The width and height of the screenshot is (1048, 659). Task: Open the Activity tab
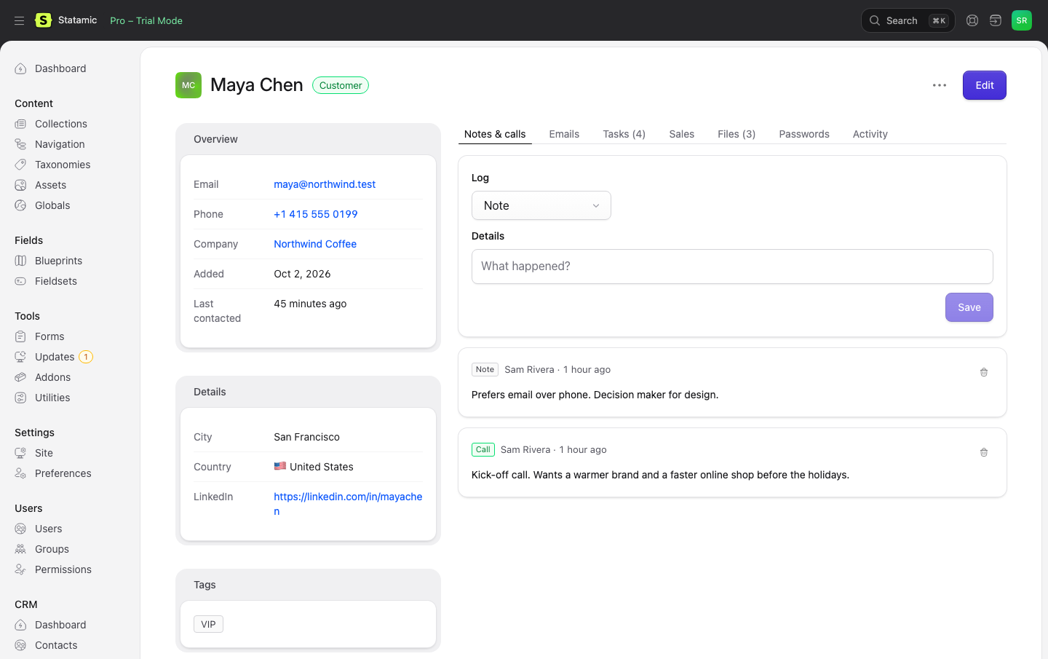coord(870,134)
